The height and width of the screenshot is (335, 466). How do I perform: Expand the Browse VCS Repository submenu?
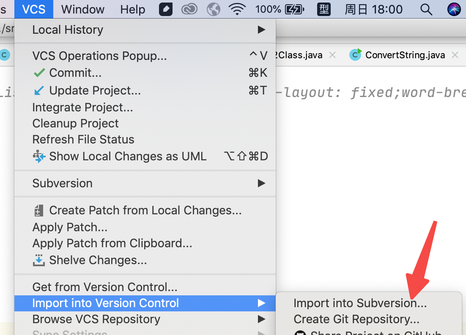click(x=145, y=319)
